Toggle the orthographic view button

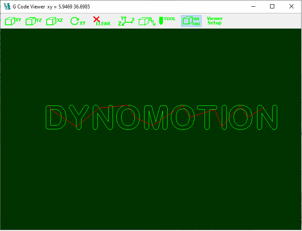[x=191, y=21]
